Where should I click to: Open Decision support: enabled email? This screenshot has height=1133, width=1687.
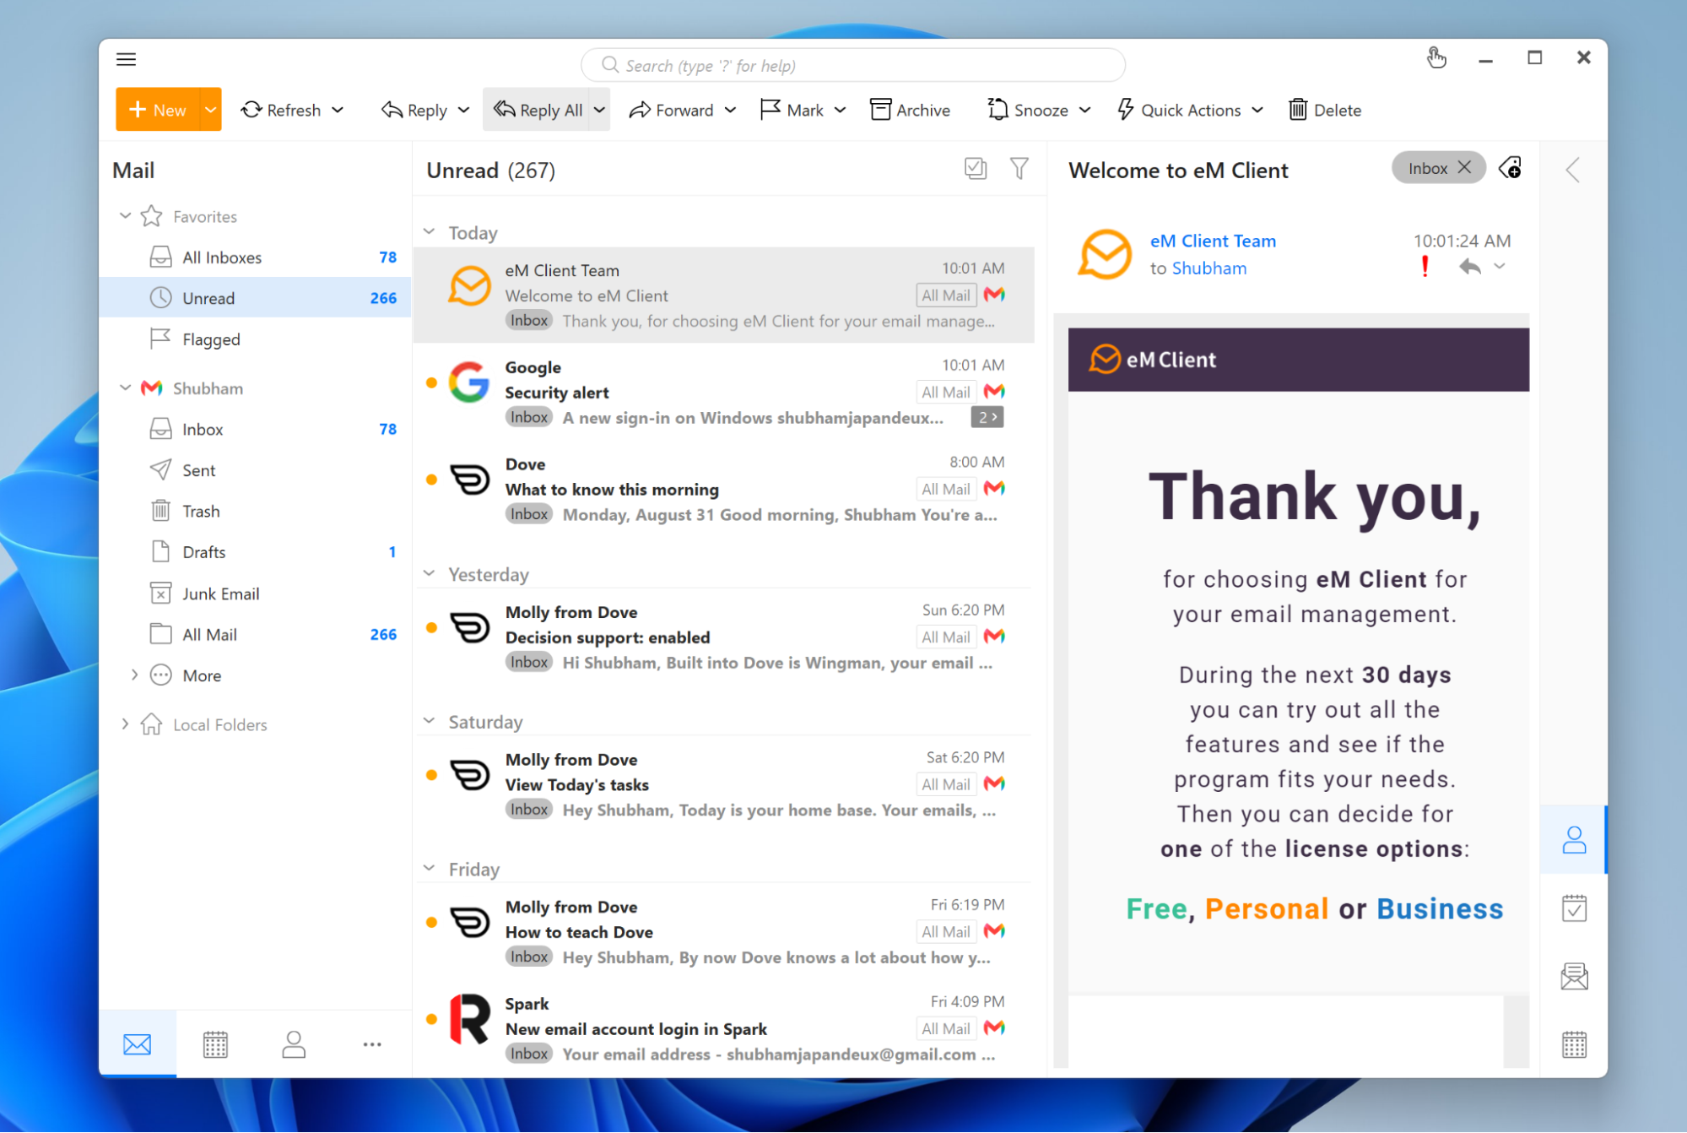coord(724,637)
